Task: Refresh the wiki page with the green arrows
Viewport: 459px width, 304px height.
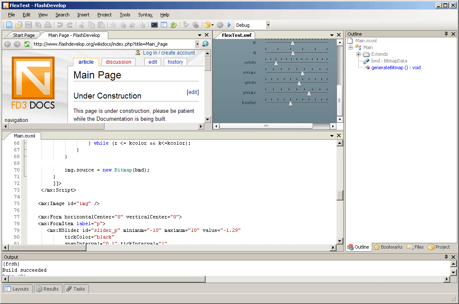Action: click(27, 44)
